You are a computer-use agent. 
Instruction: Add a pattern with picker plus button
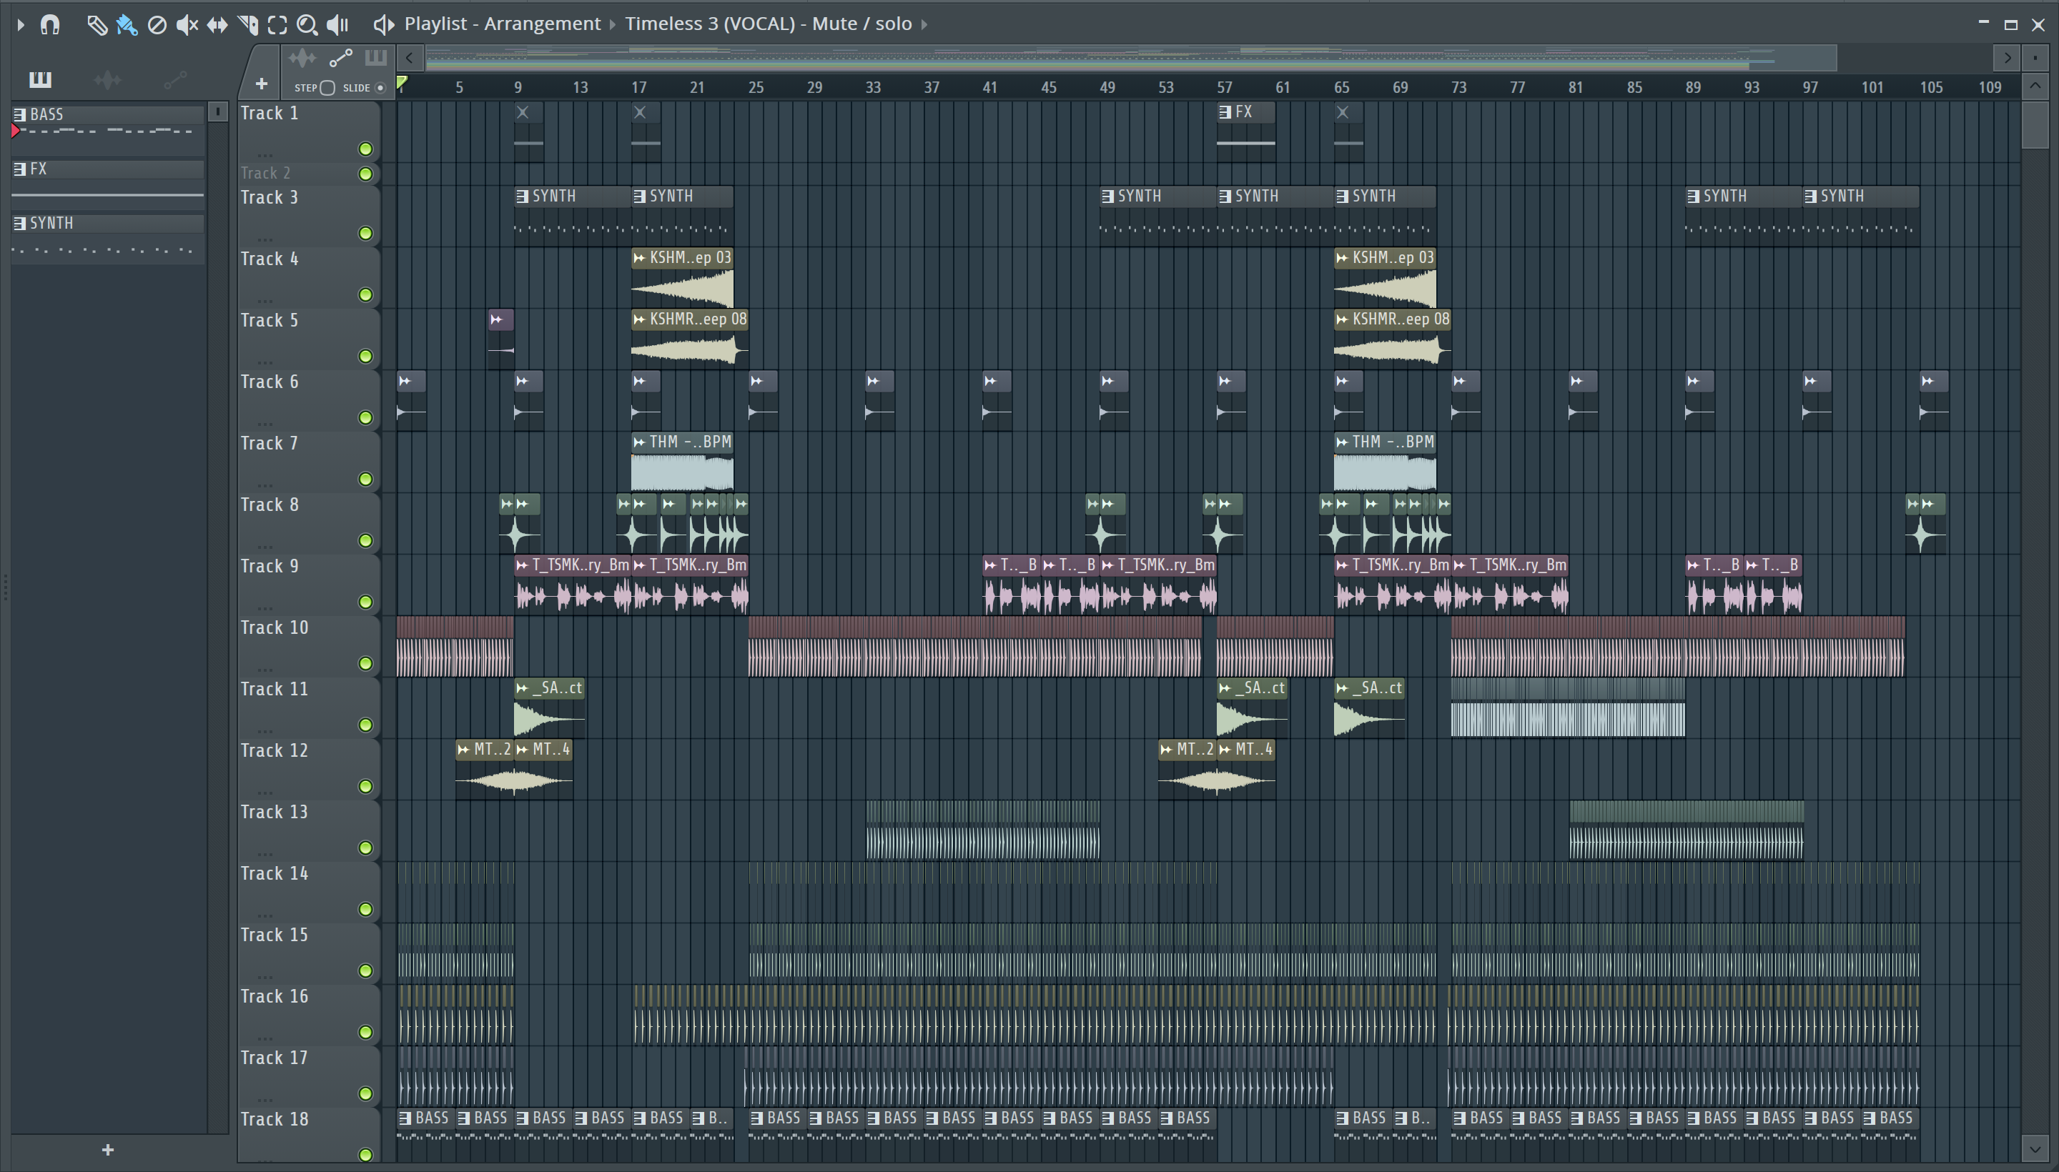(x=108, y=1149)
